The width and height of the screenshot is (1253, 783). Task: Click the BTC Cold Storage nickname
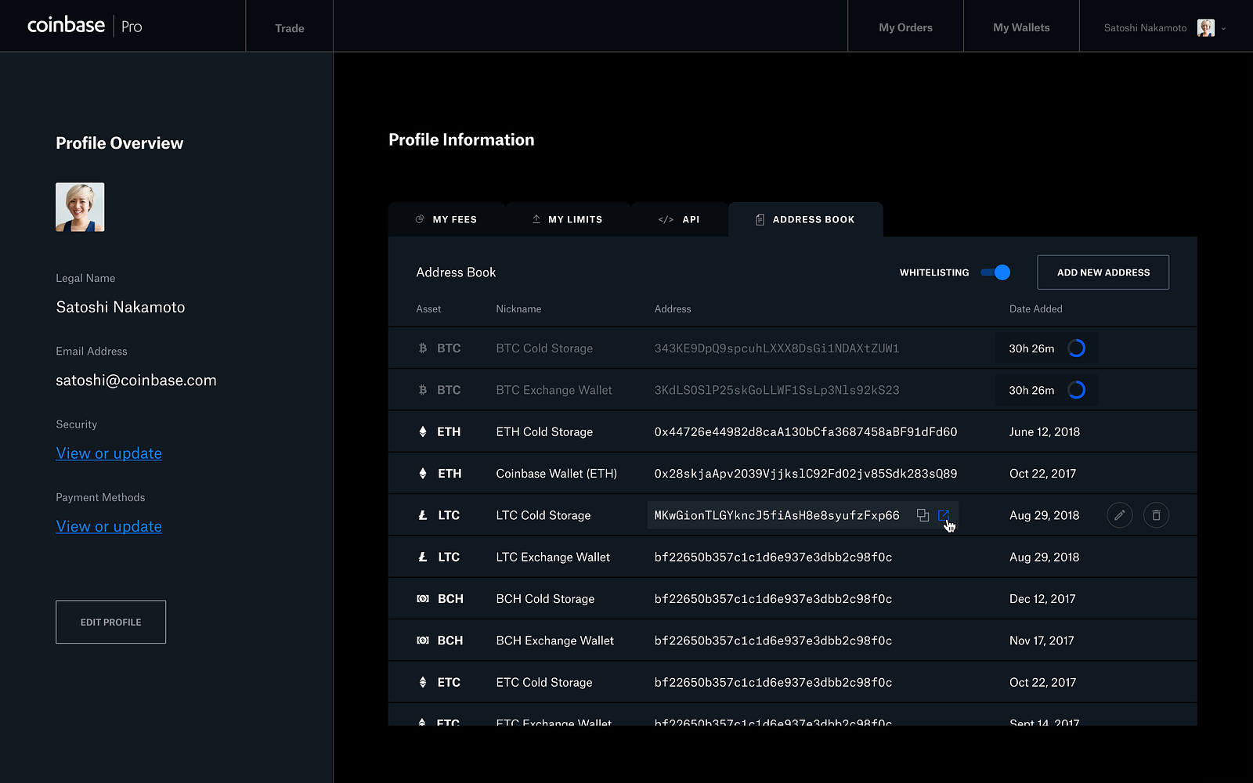544,348
